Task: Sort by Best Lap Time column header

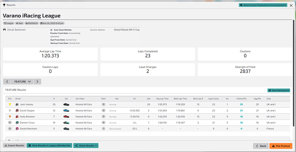Action: (181, 99)
